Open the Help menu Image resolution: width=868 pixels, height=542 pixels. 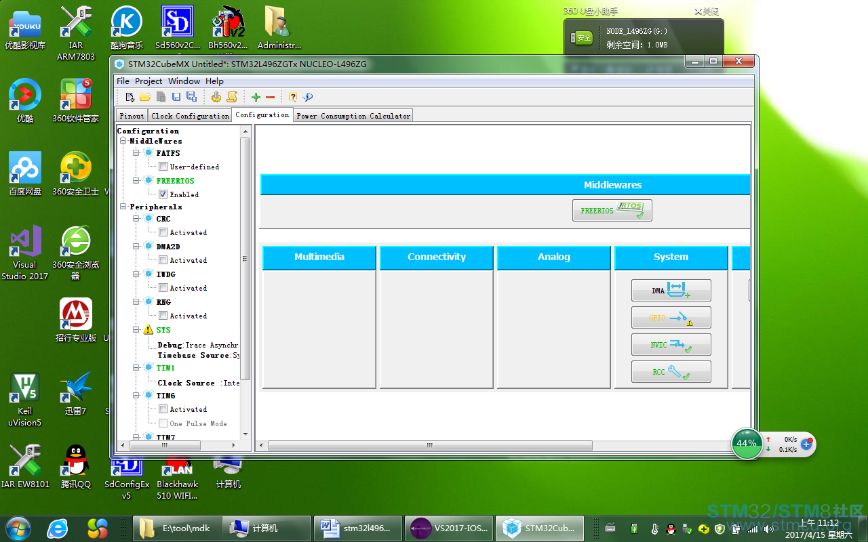[214, 81]
